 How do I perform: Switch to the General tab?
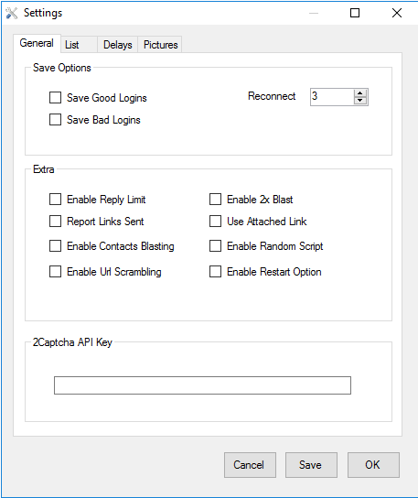tap(37, 43)
